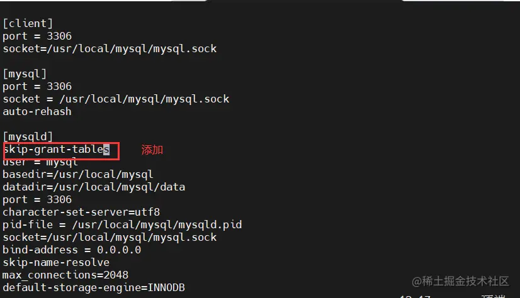Click the [mysql] section header

21,74
